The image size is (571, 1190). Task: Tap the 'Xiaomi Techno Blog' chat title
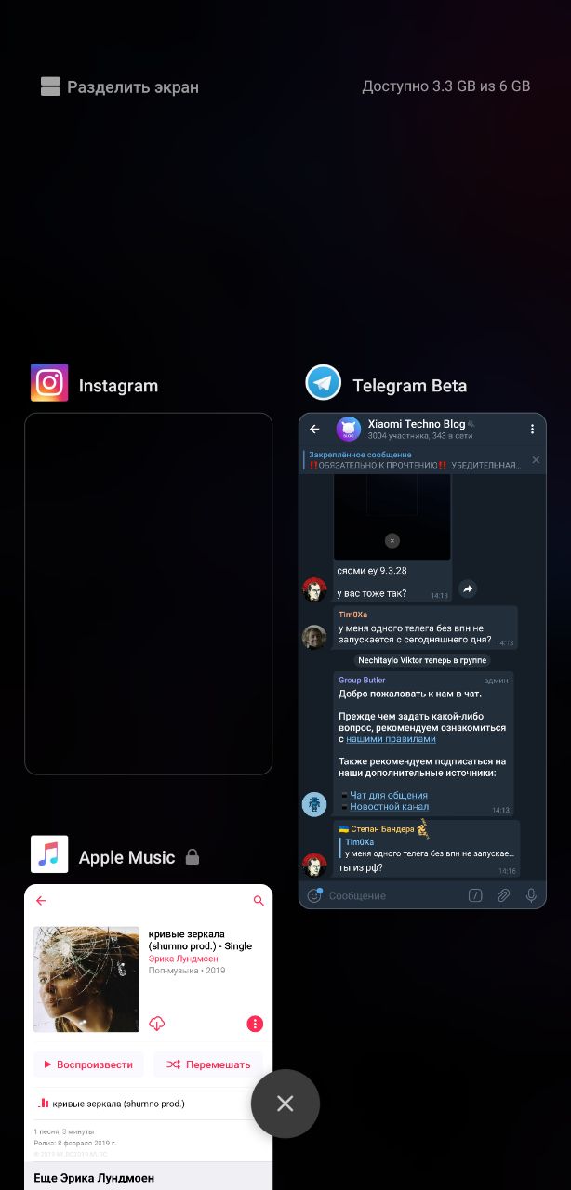417,424
